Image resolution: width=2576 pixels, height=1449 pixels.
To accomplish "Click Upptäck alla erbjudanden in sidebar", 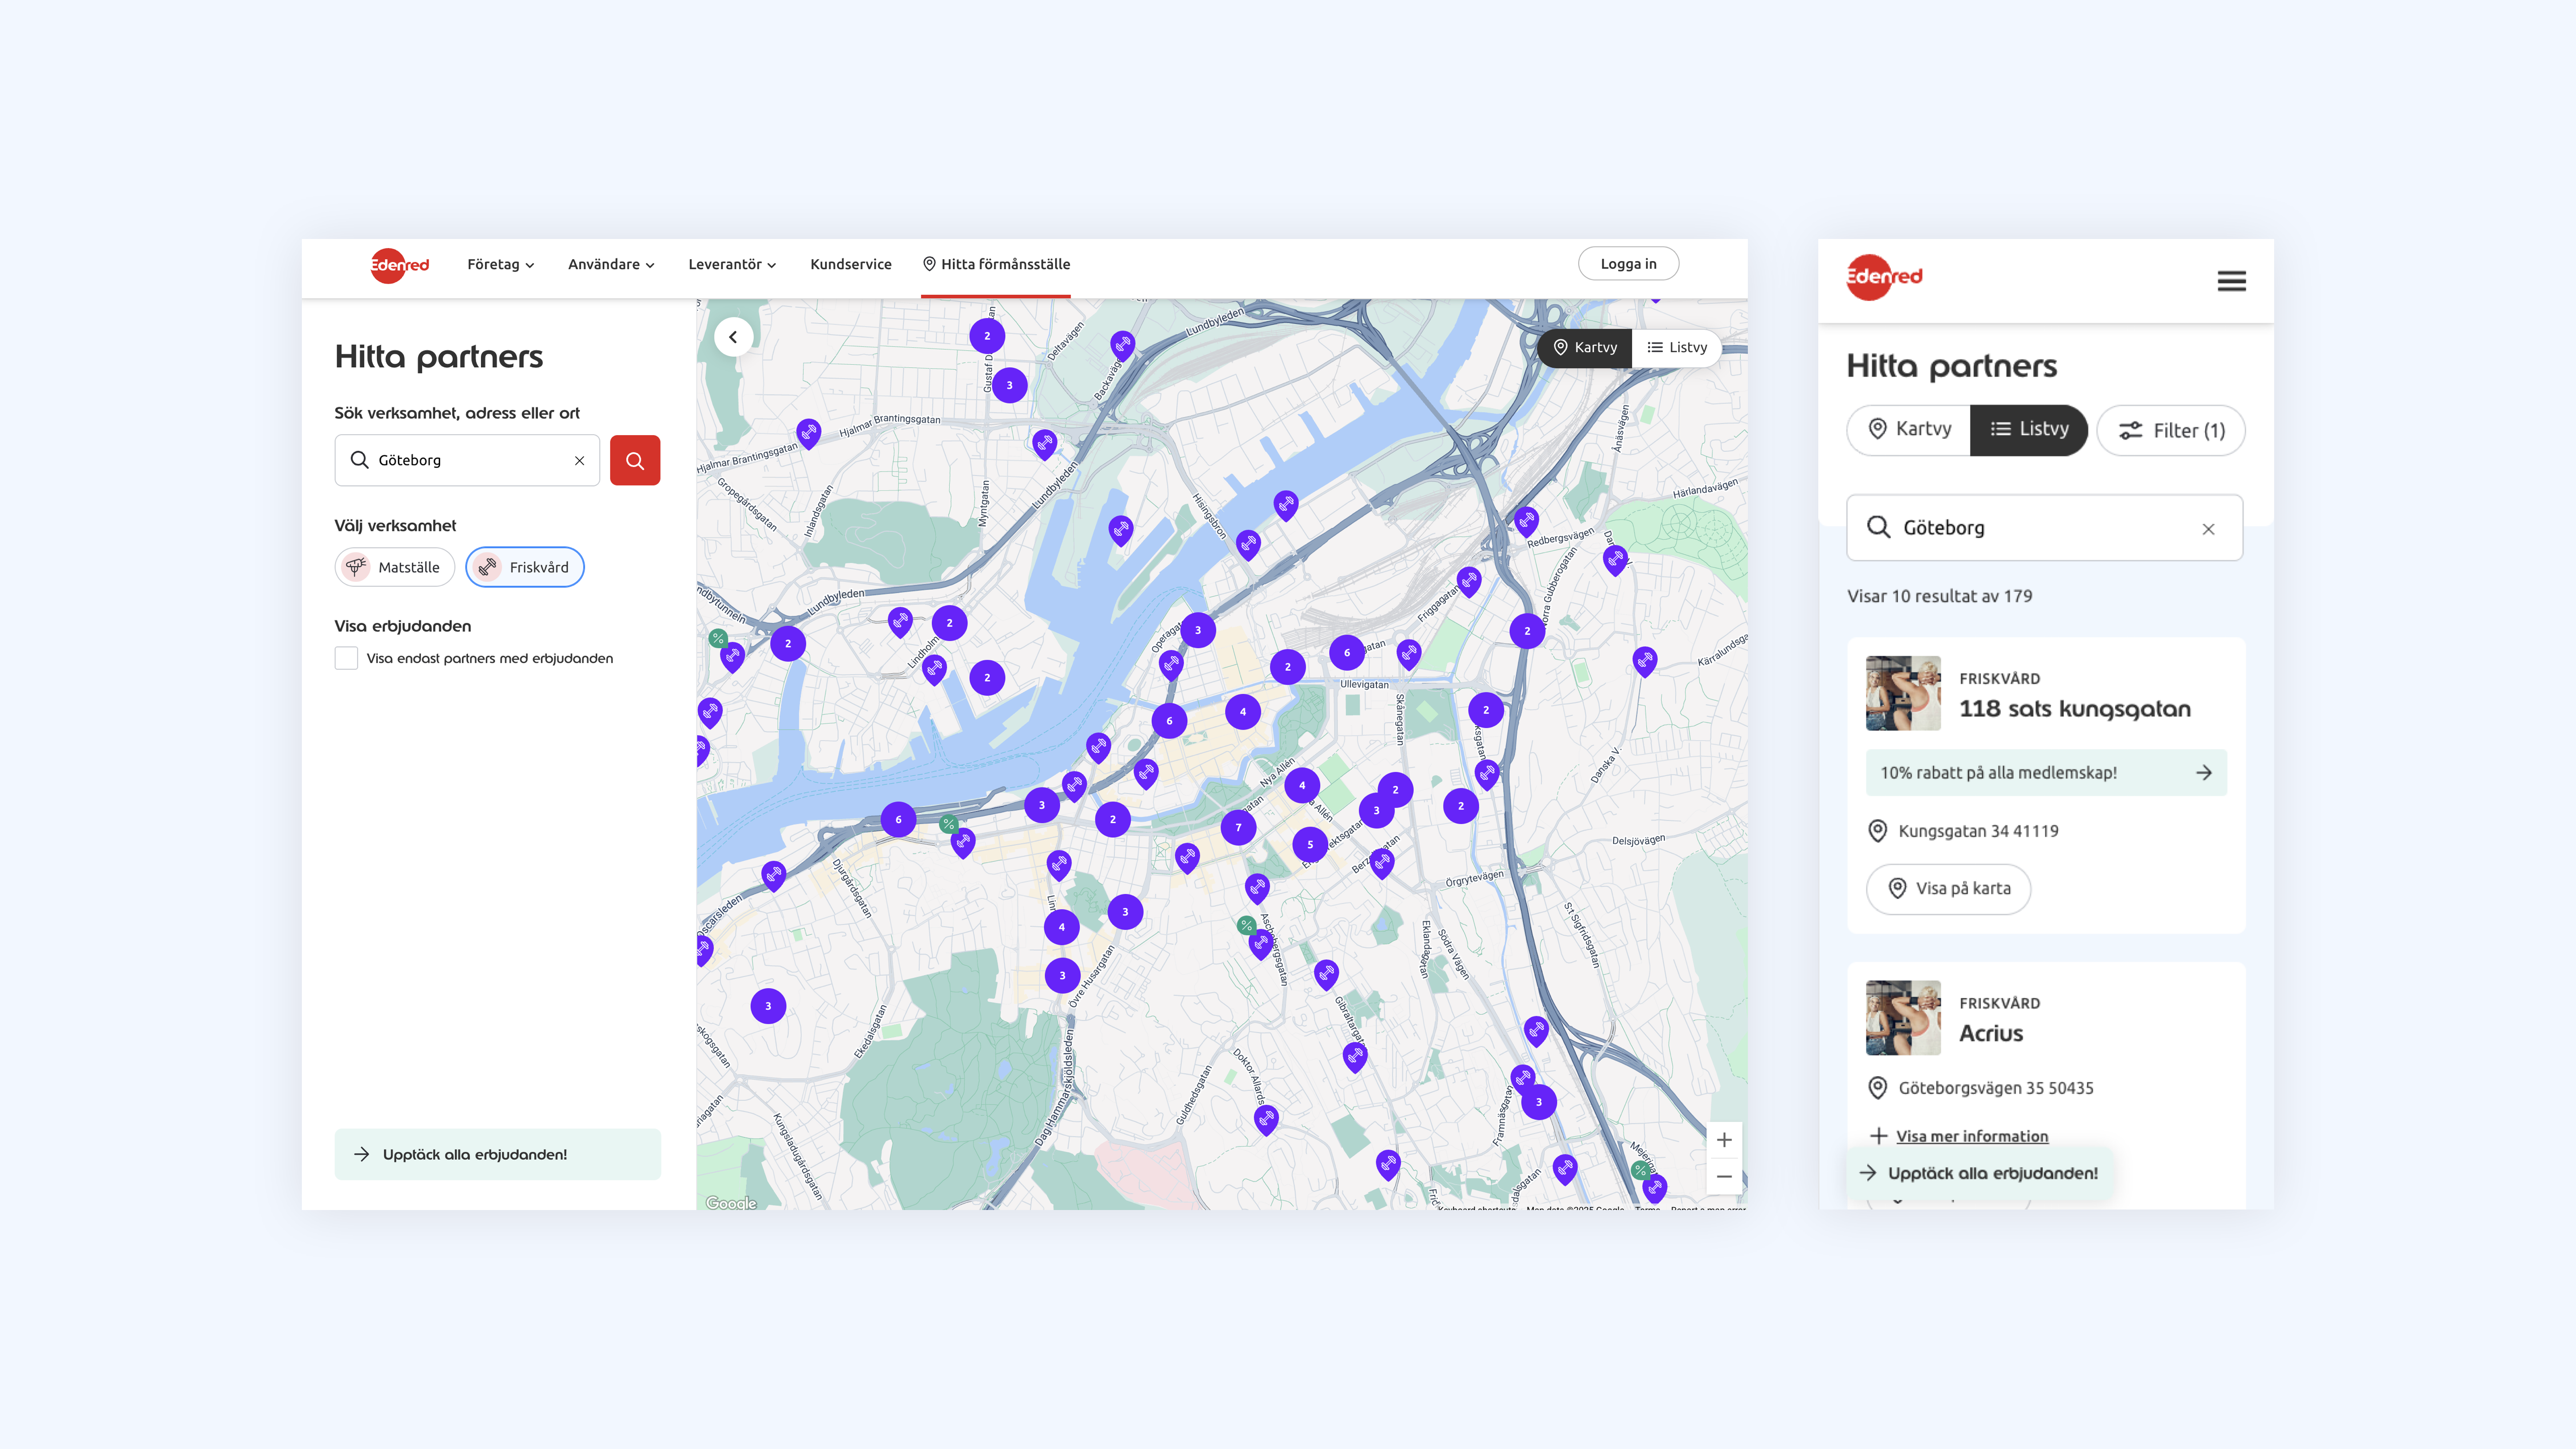I will click(498, 1154).
